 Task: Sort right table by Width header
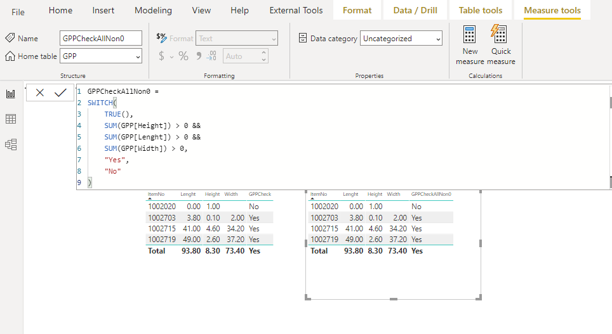[x=394, y=194]
